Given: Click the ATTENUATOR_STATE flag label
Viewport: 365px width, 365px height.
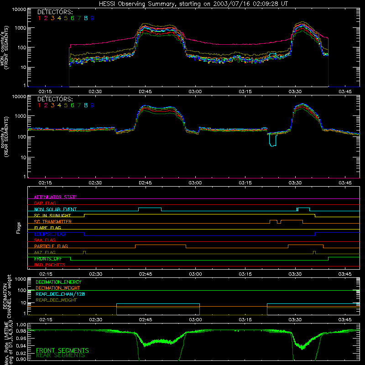Looking at the screenshot, I should click(x=55, y=197).
